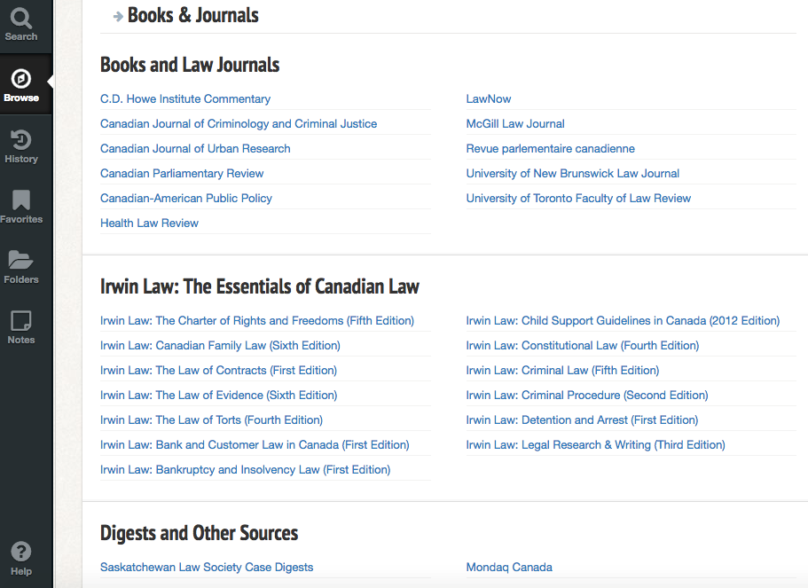This screenshot has width=808, height=588.
Task: Open Irwin Law: Constitutional Law (Fourth Edition)
Action: (x=583, y=345)
